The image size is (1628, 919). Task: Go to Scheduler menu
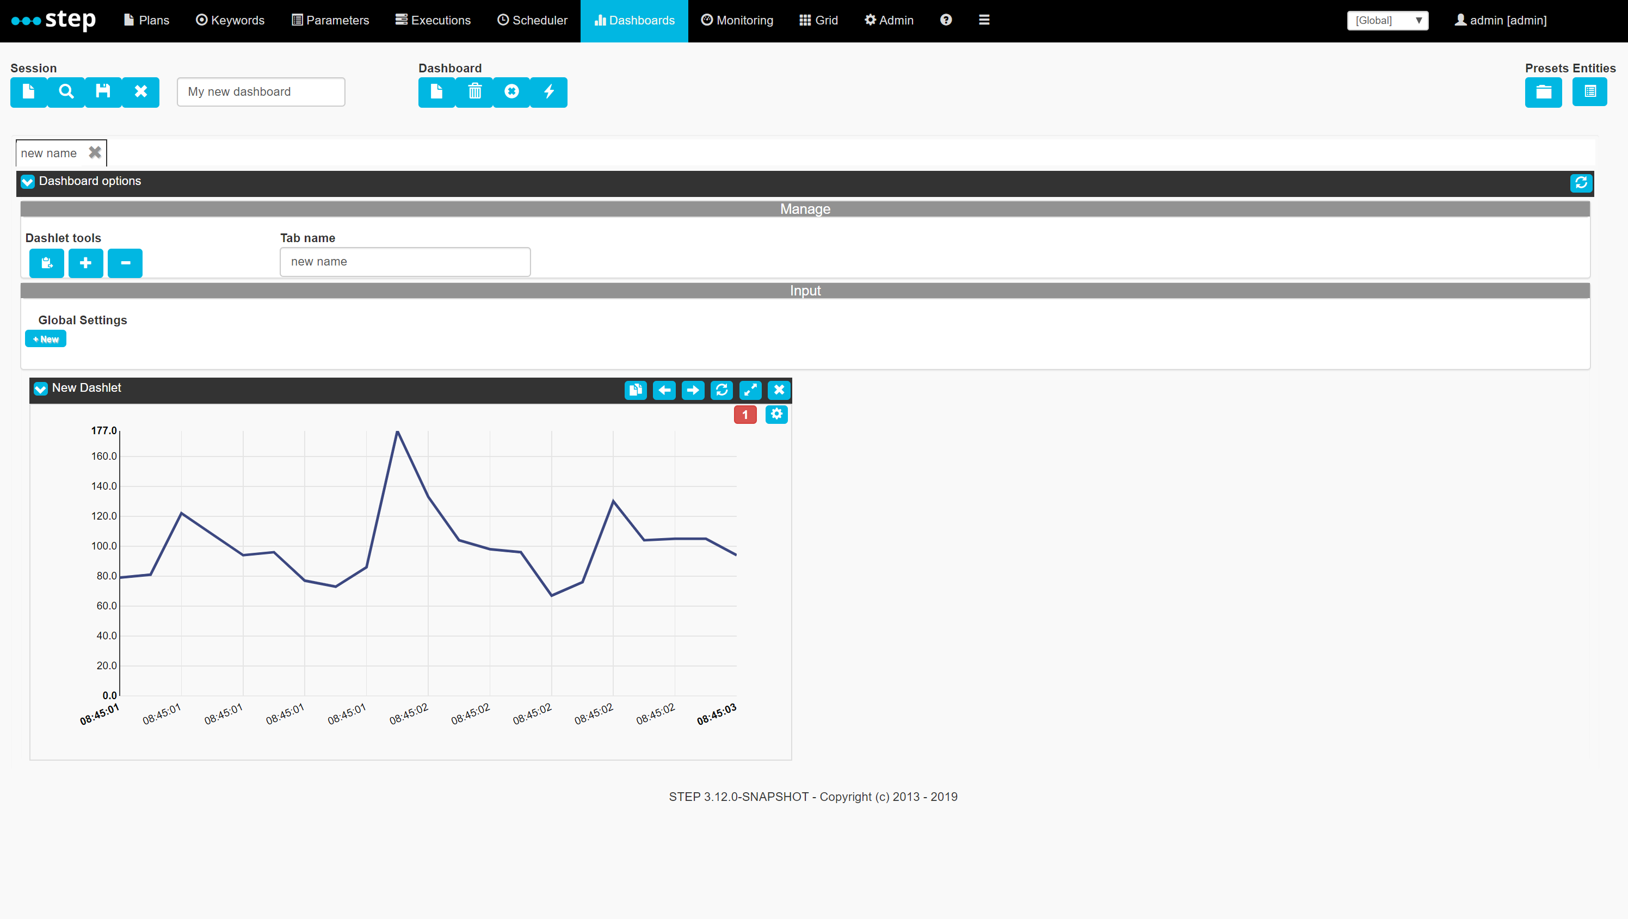click(x=532, y=20)
